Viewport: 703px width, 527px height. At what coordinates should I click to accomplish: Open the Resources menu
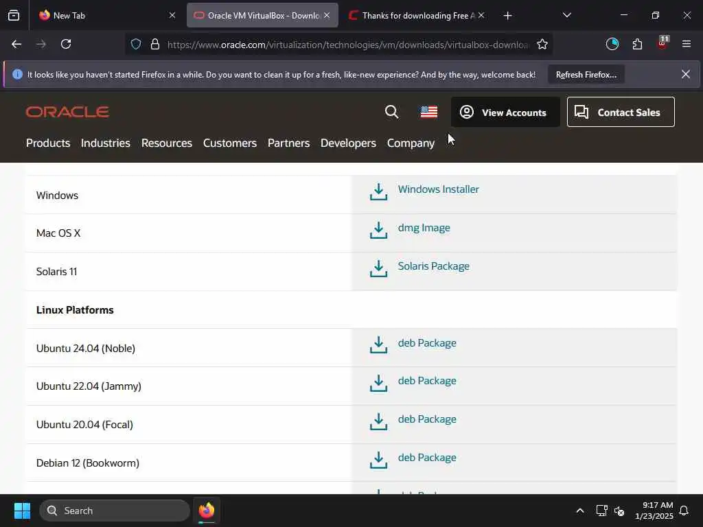(x=167, y=143)
